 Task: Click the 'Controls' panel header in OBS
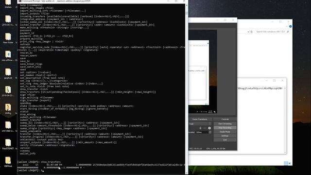[225, 119]
